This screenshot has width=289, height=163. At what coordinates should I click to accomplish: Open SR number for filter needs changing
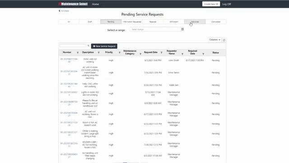coord(69,156)
